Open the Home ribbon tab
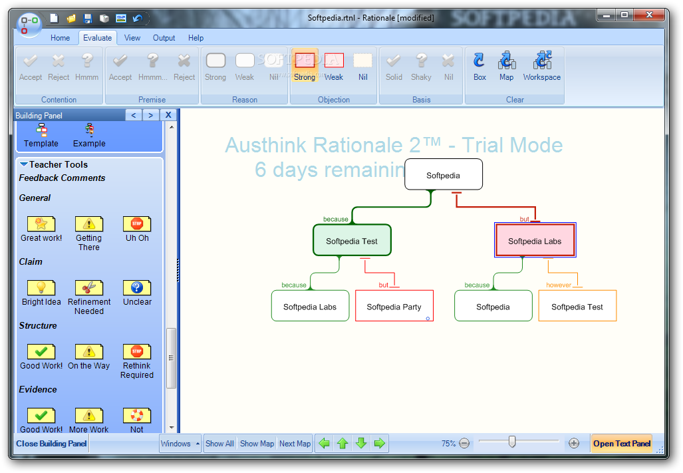This screenshot has height=473, width=683. (x=60, y=38)
